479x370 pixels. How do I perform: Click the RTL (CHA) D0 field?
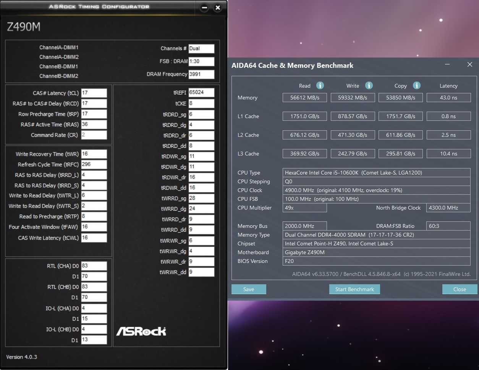[x=94, y=266]
